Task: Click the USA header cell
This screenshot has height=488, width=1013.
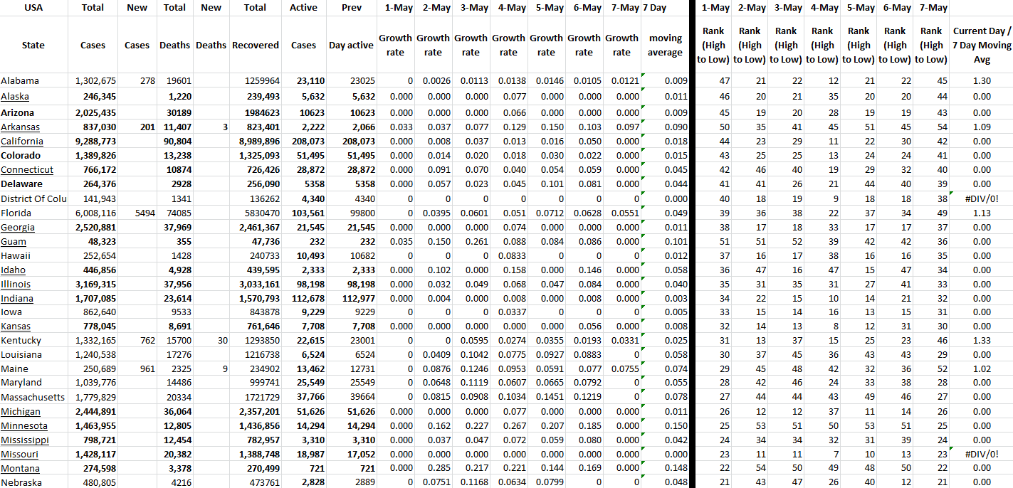Action: (x=33, y=8)
